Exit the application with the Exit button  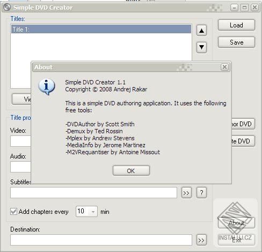[x=236, y=240]
